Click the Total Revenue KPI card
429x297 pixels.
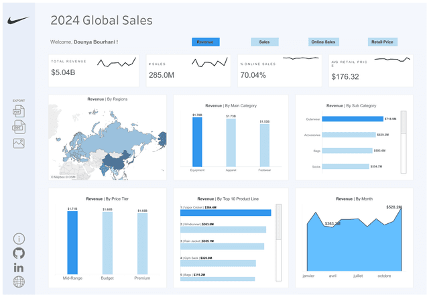[x=94, y=70]
